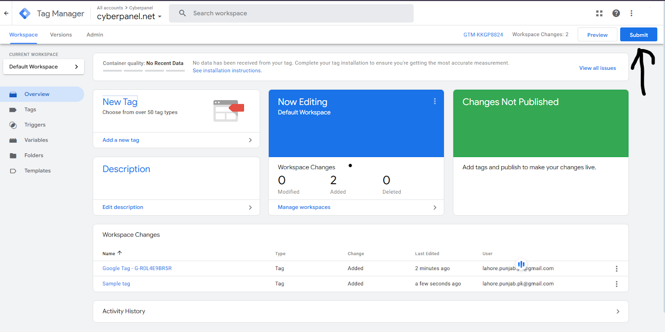Open See installation instructions link
This screenshot has width=665, height=332.
(227, 71)
